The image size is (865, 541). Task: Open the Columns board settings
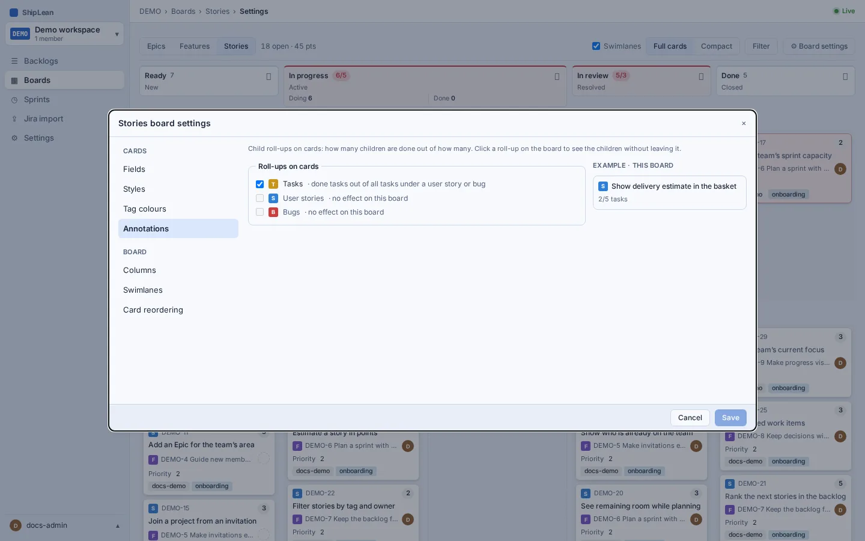pyautogui.click(x=178, y=270)
